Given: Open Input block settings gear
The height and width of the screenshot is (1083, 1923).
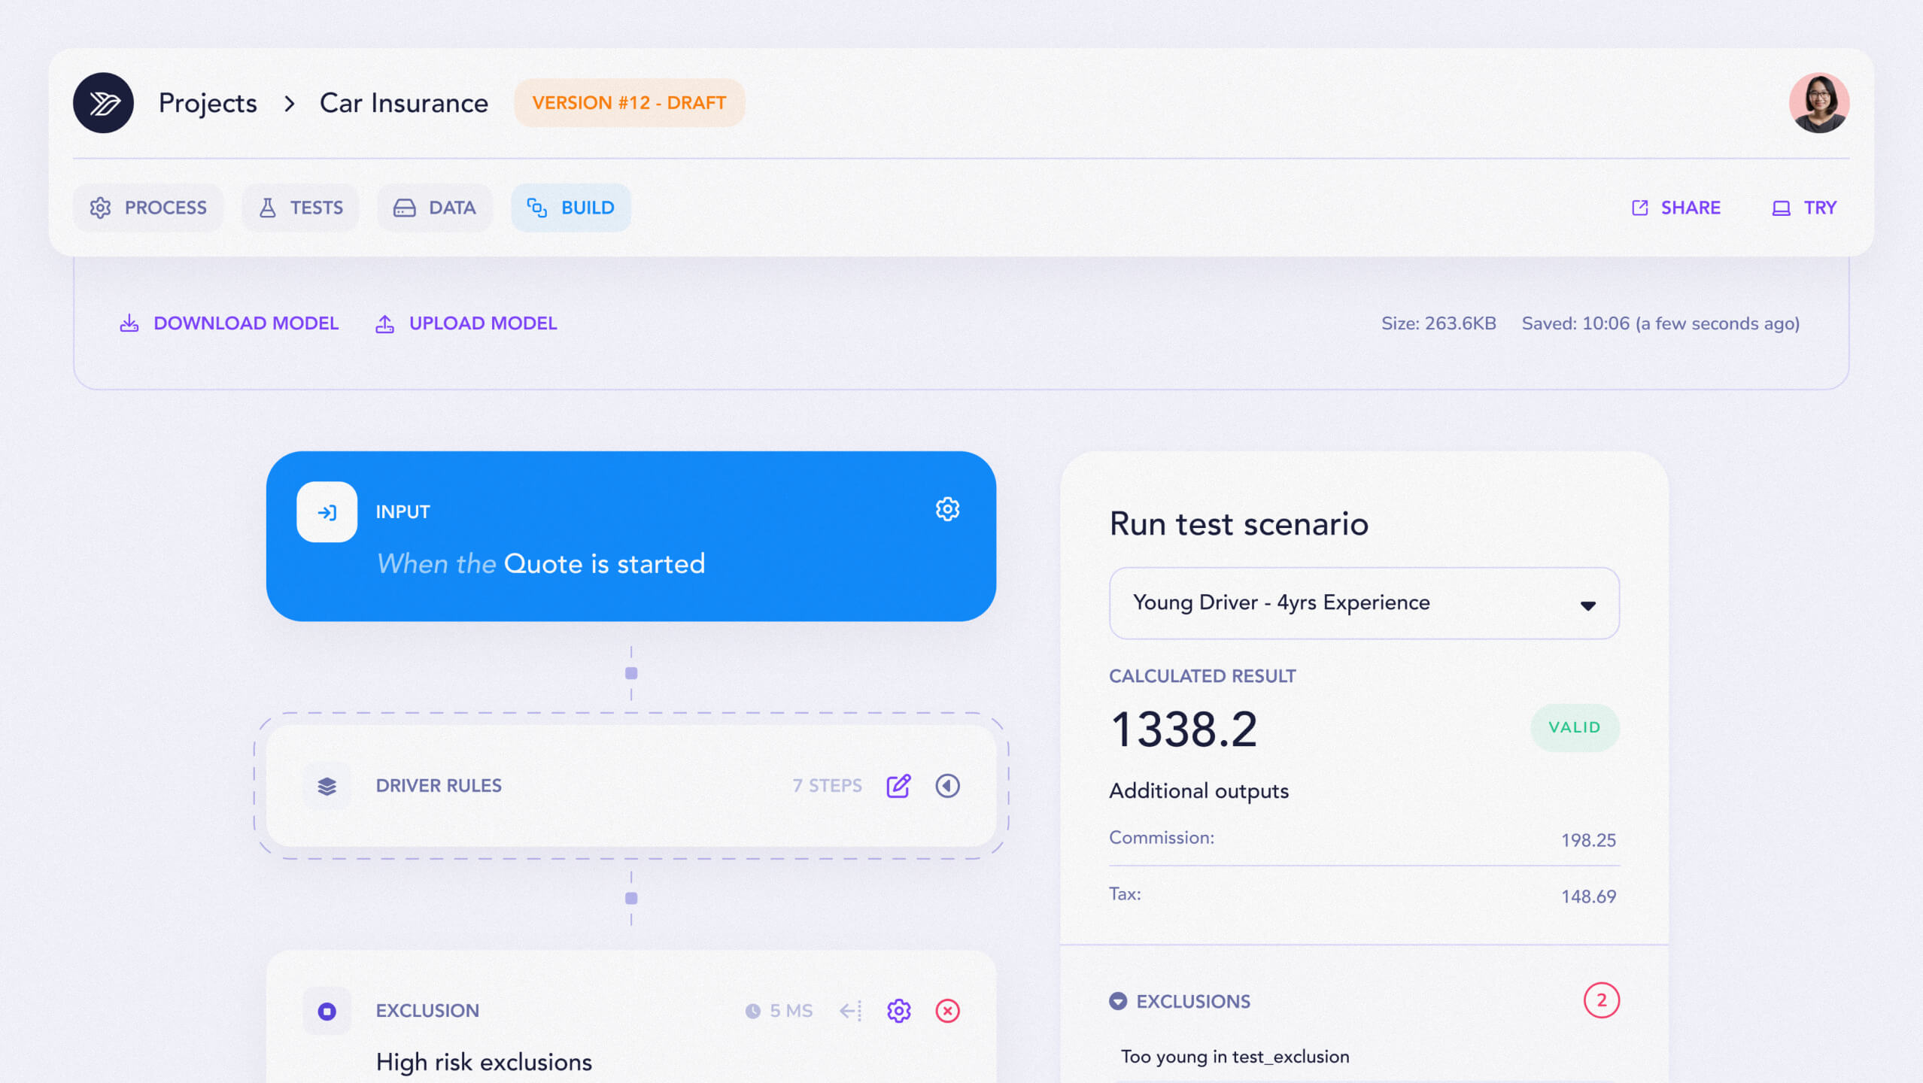Looking at the screenshot, I should (947, 509).
